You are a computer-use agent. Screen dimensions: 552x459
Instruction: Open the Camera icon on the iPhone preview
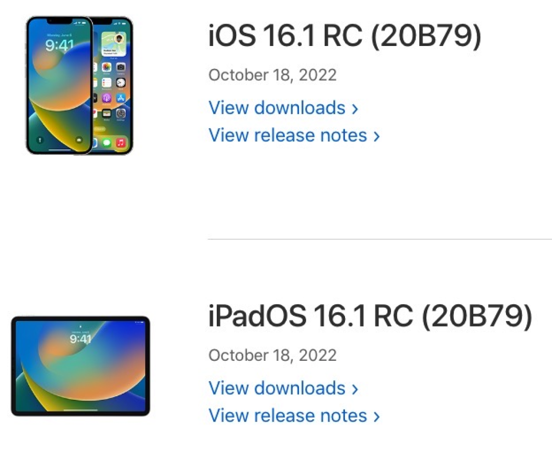coord(121,67)
